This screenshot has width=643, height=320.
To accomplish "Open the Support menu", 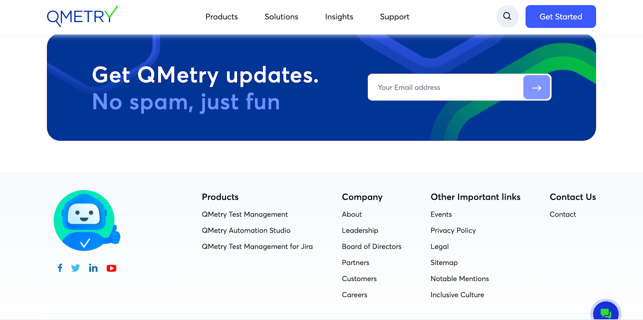I will pos(395,17).
